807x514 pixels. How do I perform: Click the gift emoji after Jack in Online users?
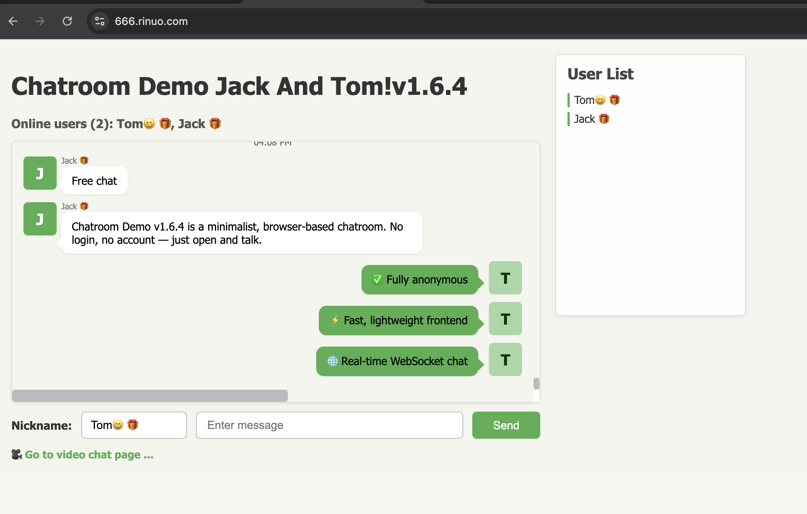tap(215, 123)
